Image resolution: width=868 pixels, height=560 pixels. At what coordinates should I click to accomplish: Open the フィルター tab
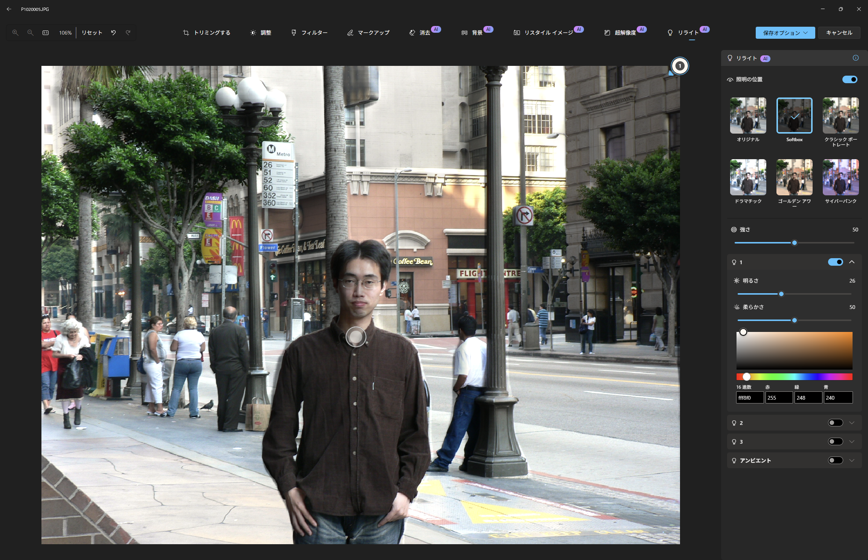coord(309,33)
